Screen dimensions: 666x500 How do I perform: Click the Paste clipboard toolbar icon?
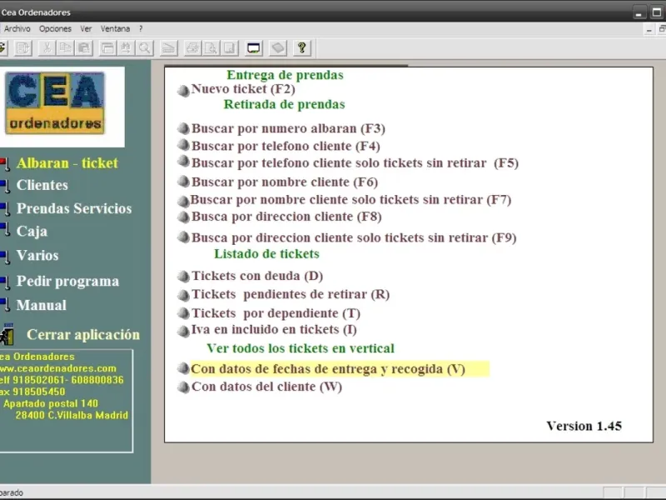click(x=84, y=48)
